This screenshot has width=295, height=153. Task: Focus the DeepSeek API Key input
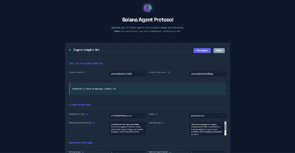point(127,116)
